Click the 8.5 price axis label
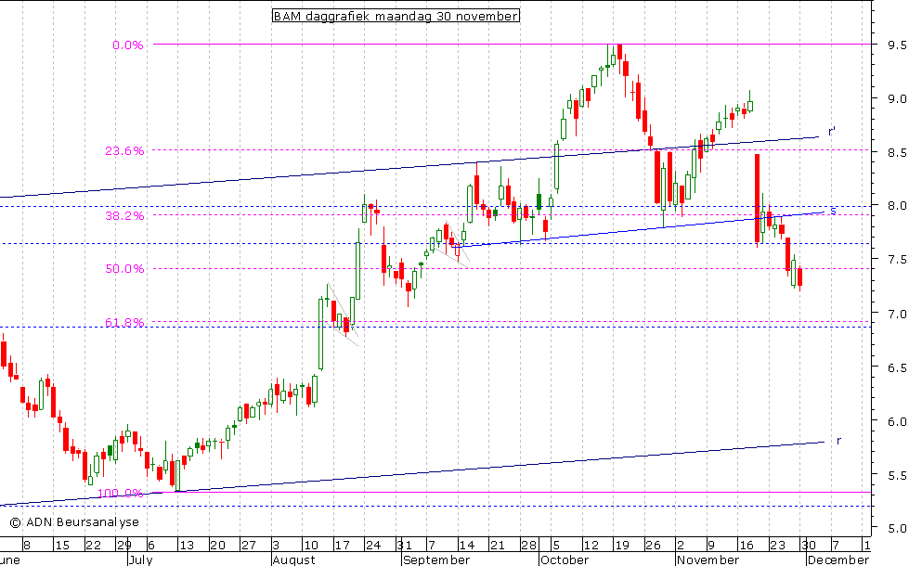Screen dimensions: 909x566 click(896, 152)
